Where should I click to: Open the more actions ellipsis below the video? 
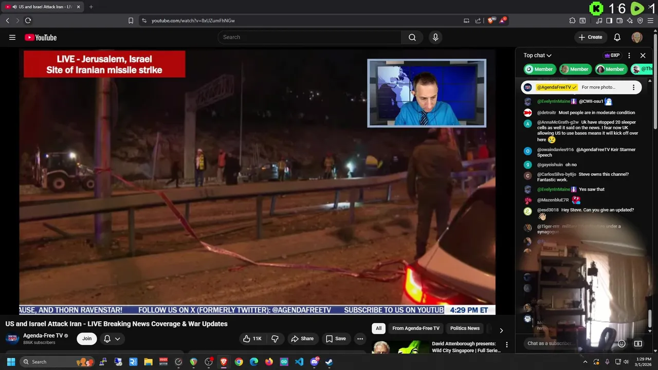coord(360,339)
